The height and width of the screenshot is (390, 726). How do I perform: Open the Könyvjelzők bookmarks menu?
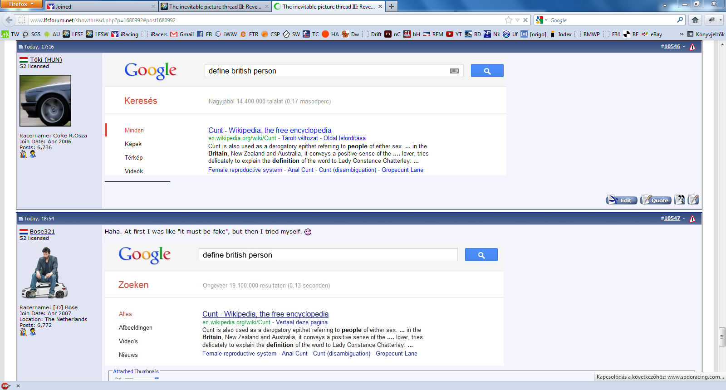click(706, 34)
